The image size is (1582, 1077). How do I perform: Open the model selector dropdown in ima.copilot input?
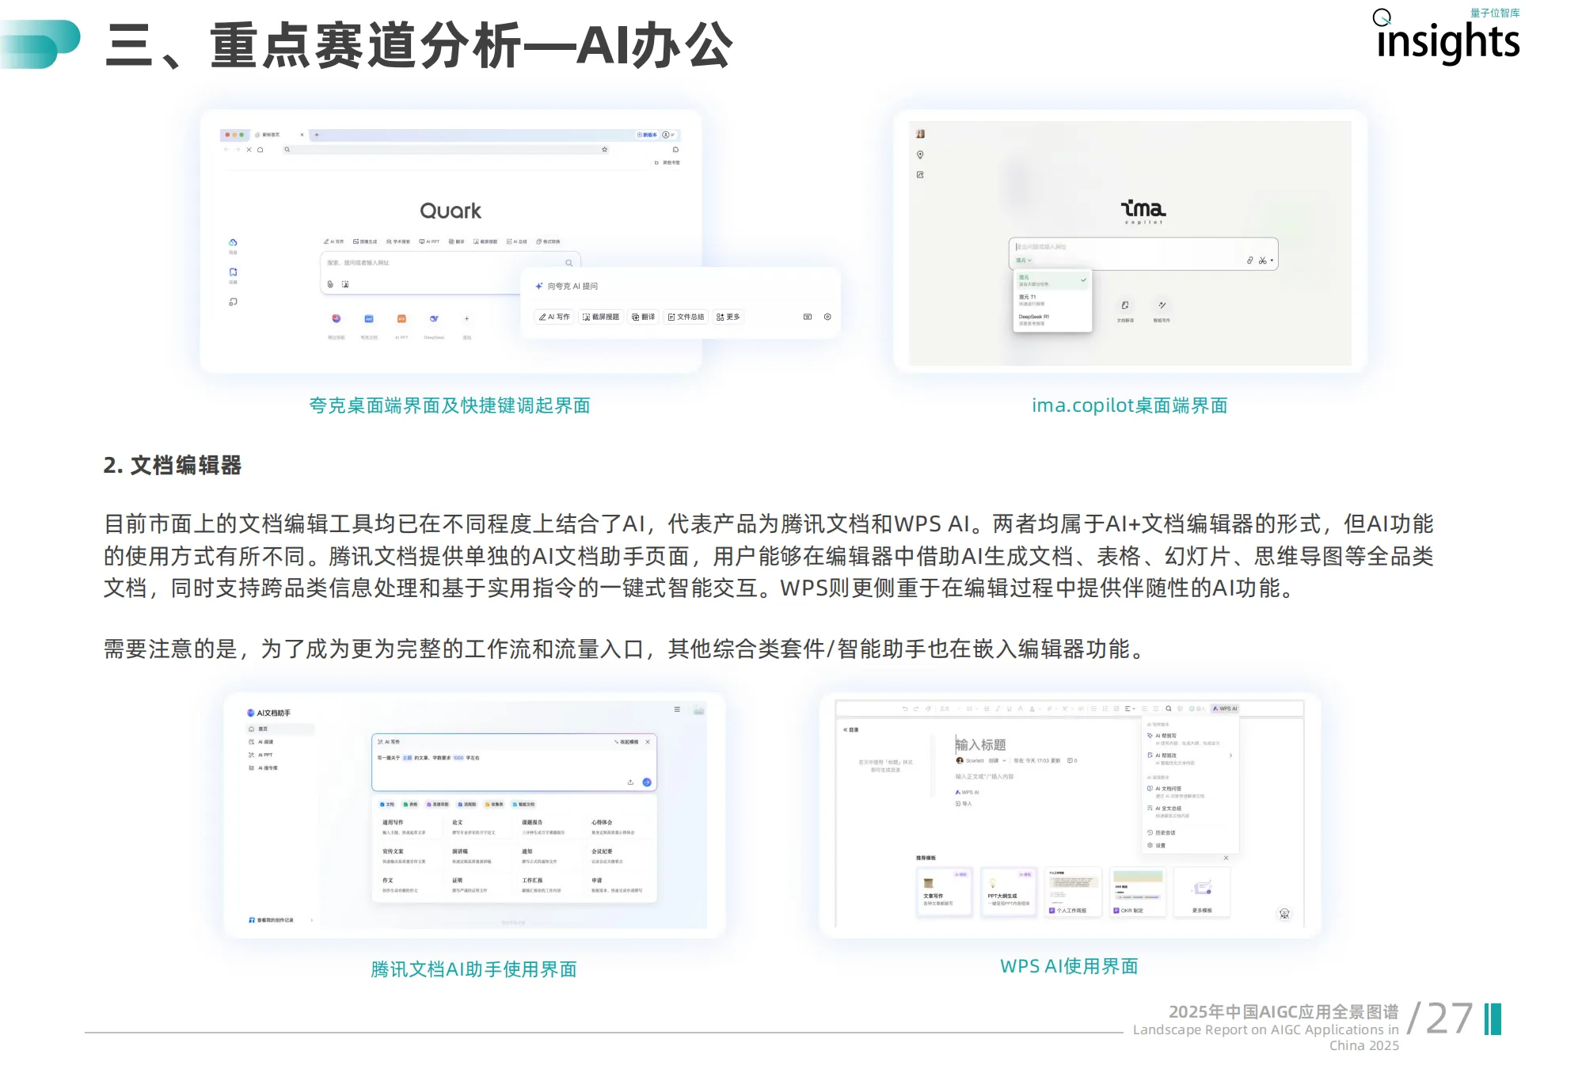coord(1023,260)
